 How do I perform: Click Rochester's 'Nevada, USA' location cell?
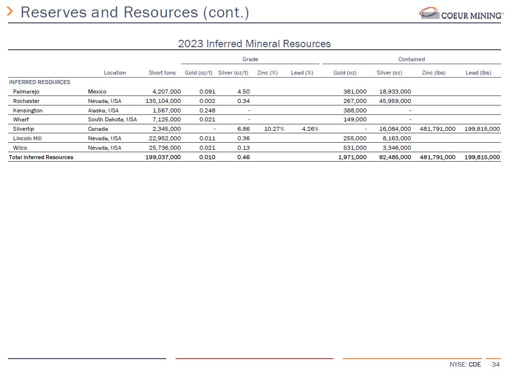click(x=104, y=101)
